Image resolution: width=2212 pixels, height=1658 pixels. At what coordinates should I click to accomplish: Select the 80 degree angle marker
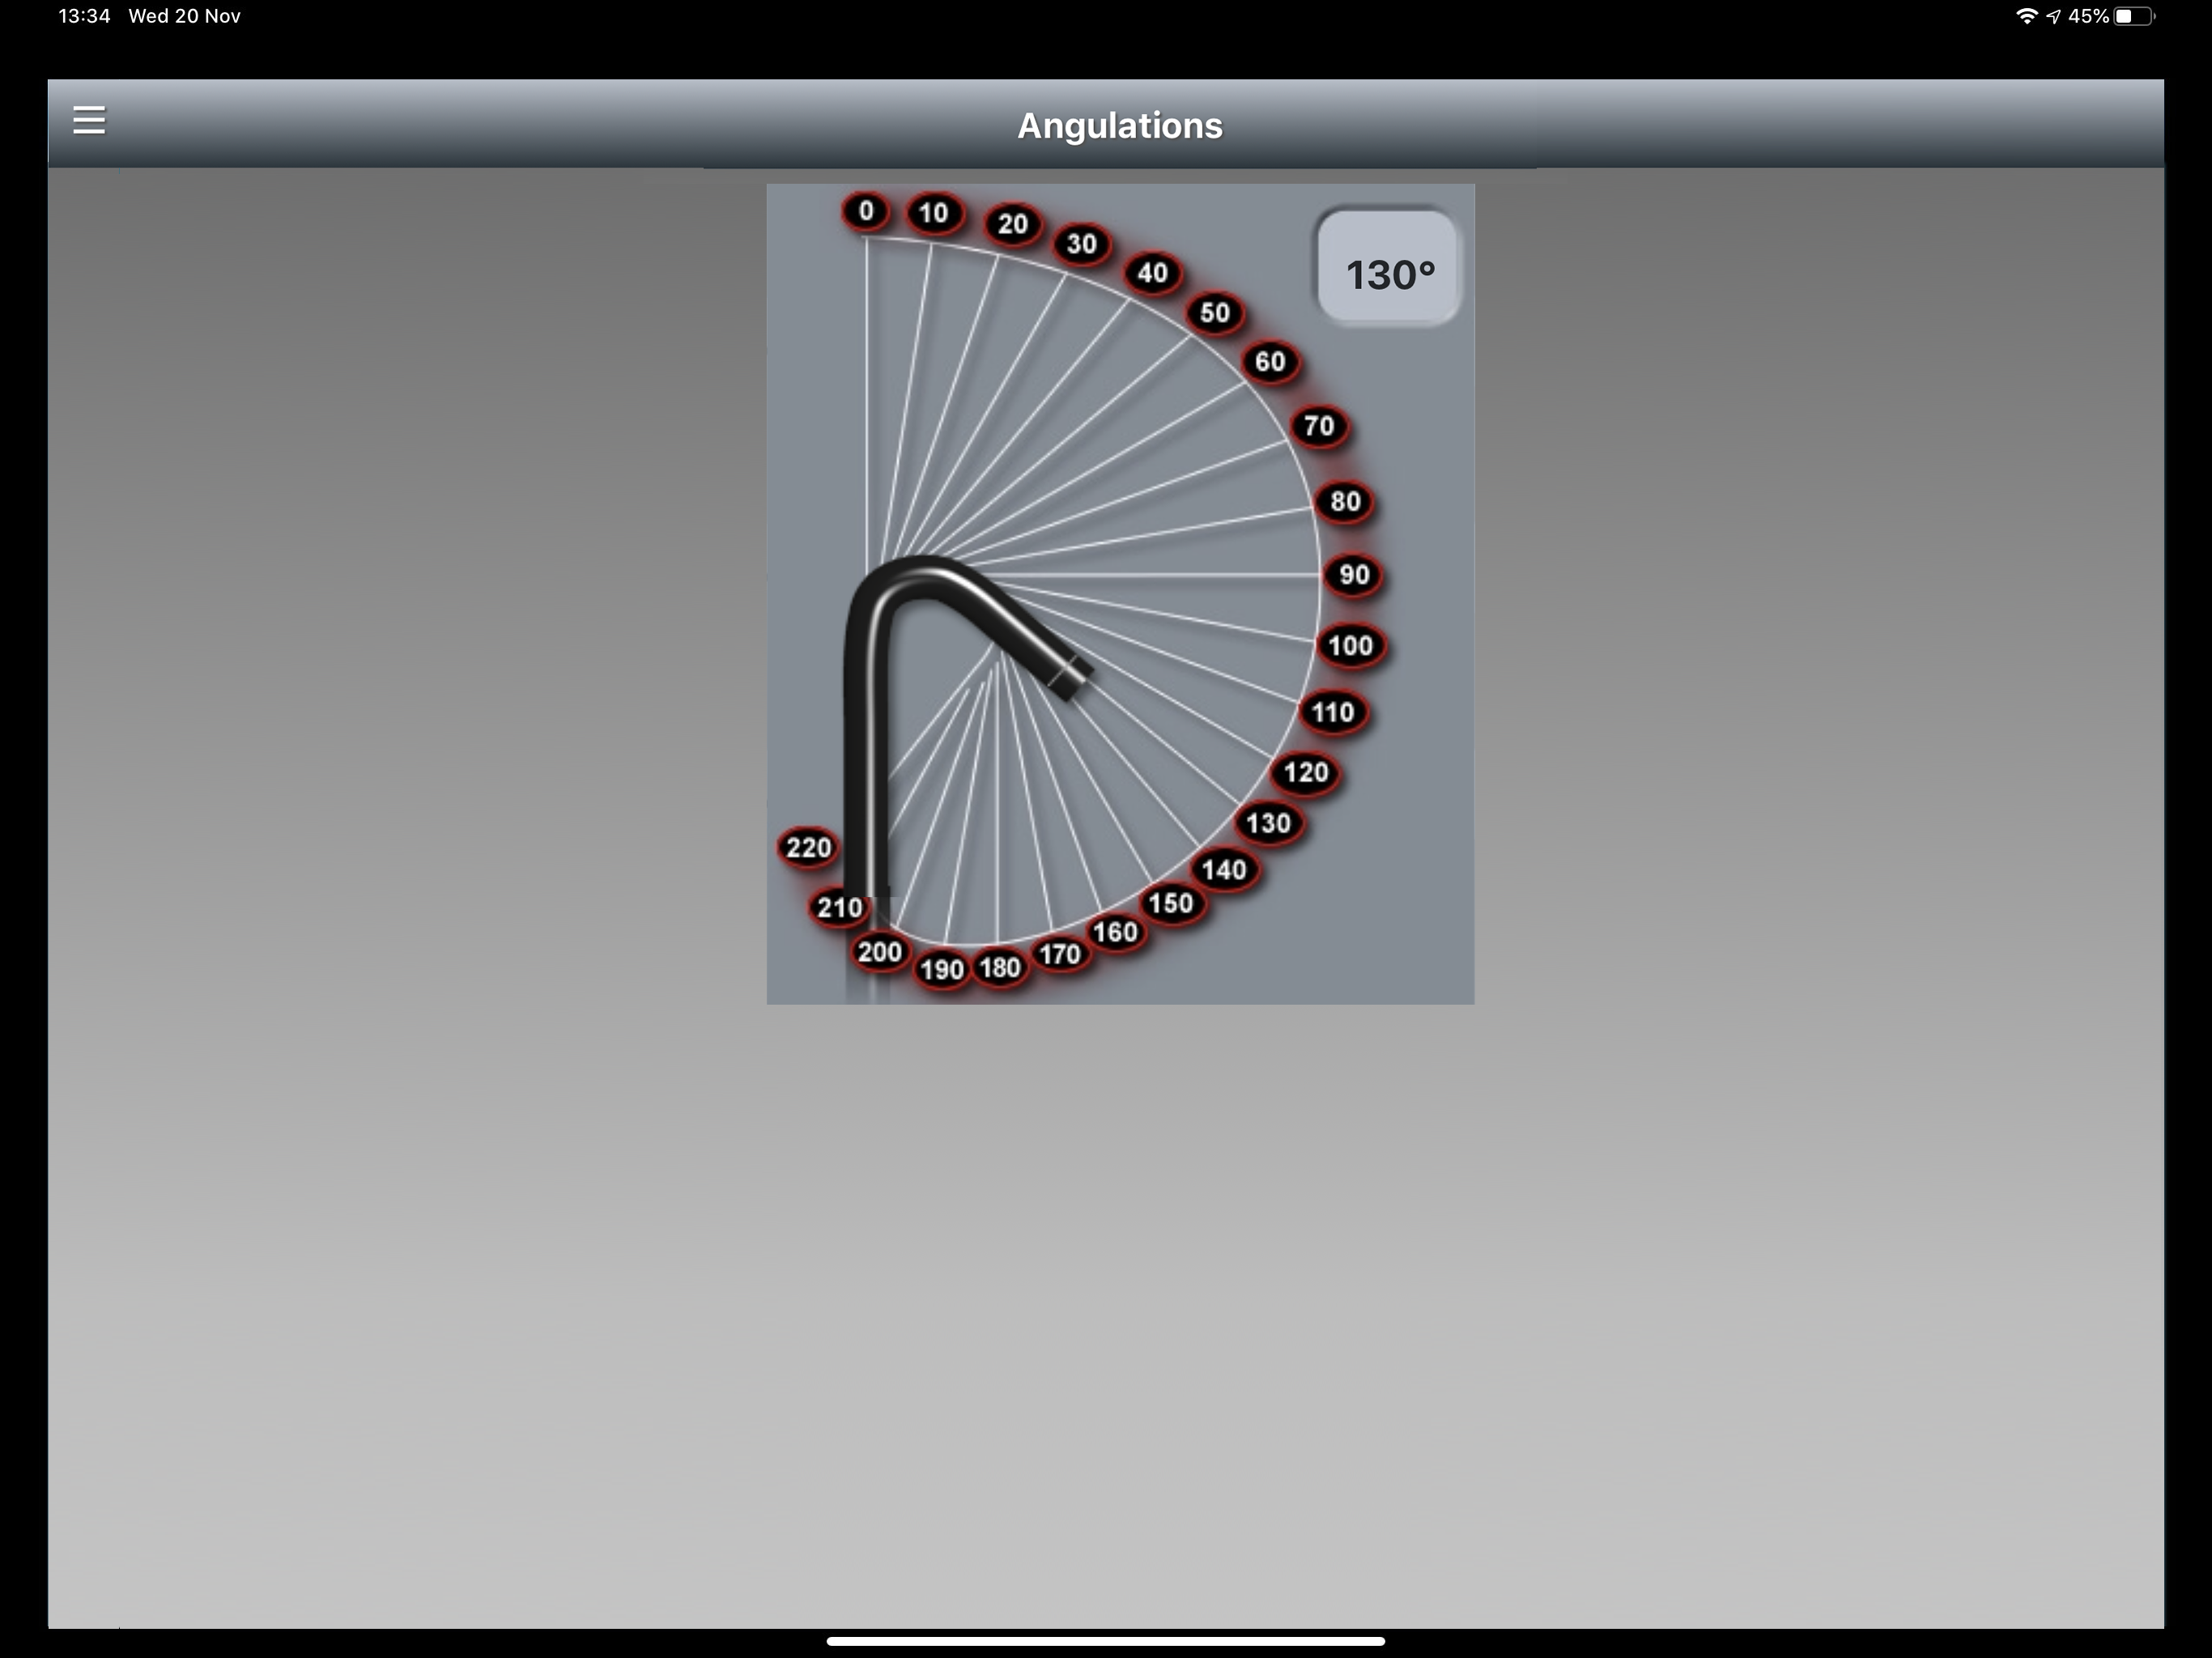[1345, 502]
